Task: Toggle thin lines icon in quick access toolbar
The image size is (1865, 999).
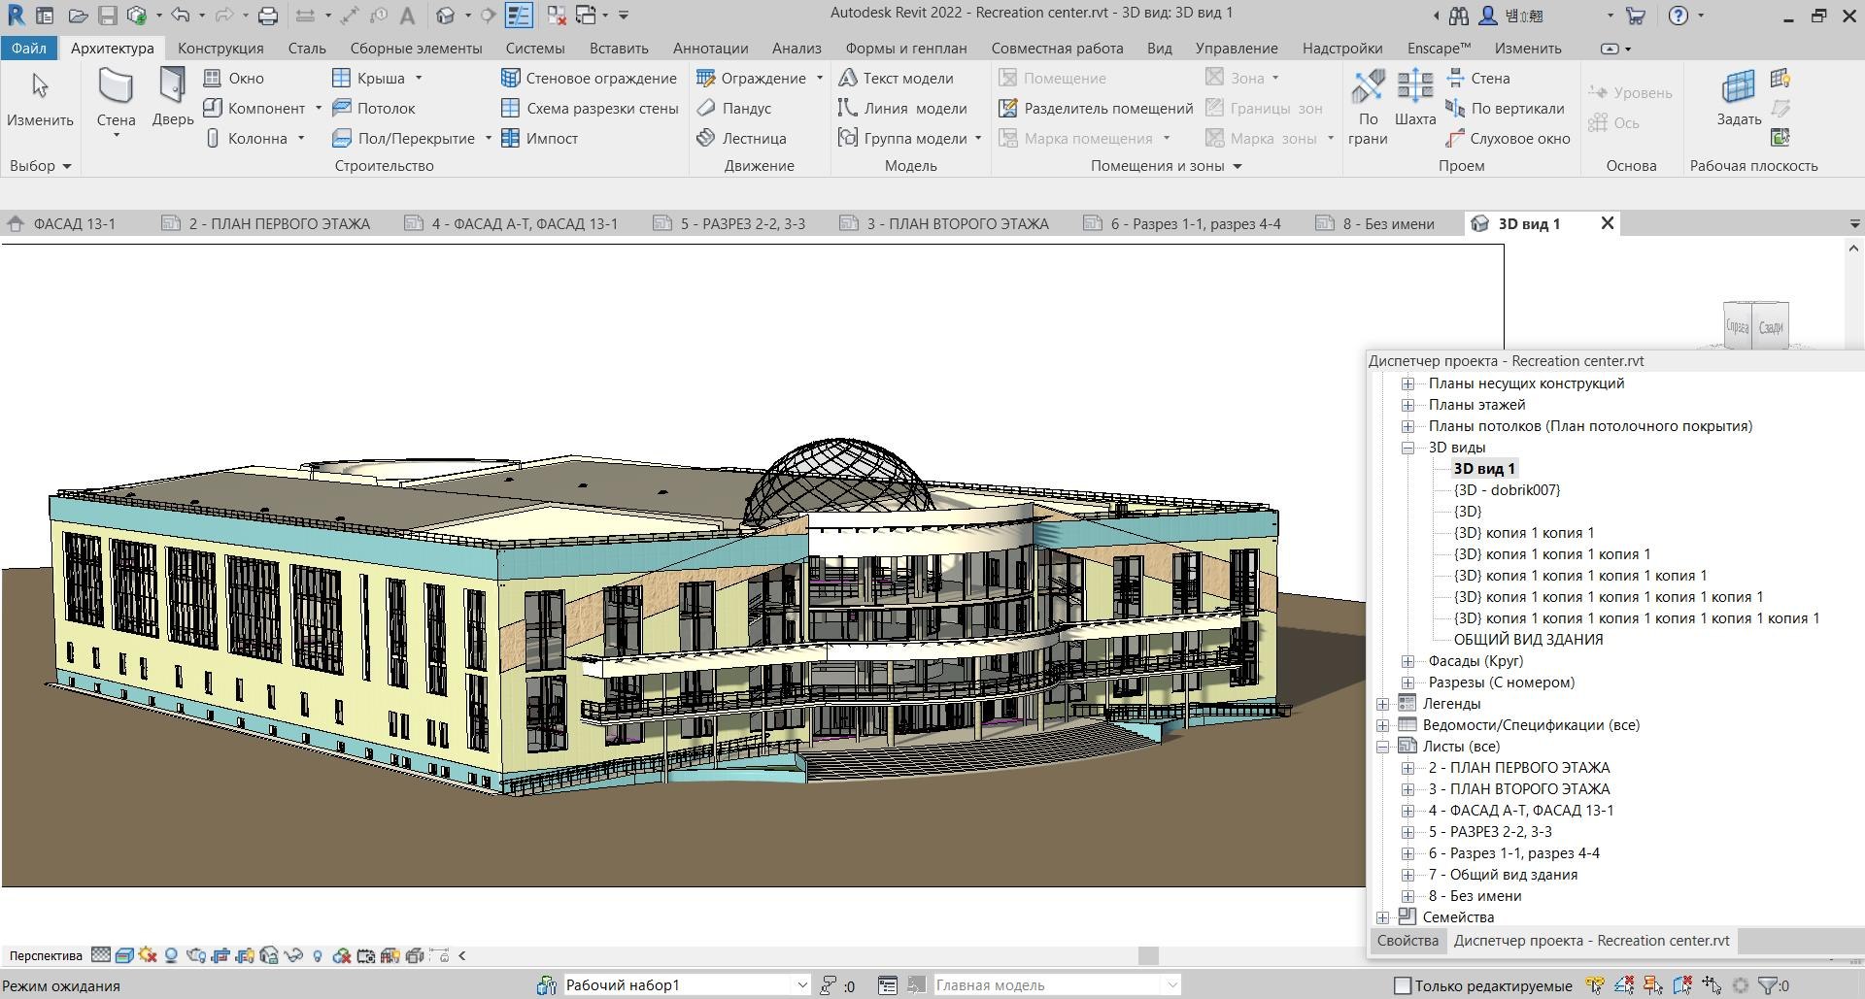Action: coord(519,16)
